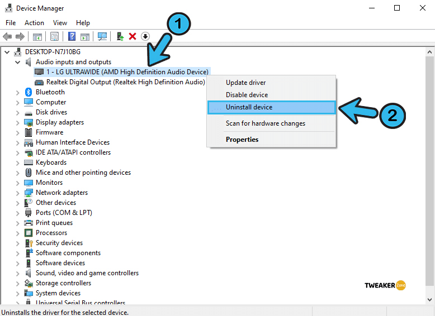Select the Software devices row
This screenshot has width=435, height=316.
tap(60, 263)
